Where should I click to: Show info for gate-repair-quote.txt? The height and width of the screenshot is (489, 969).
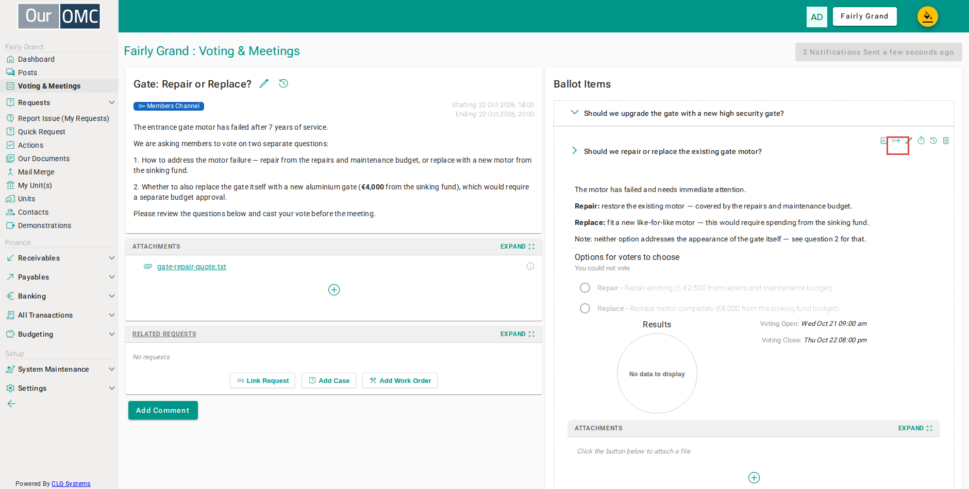pos(530,266)
